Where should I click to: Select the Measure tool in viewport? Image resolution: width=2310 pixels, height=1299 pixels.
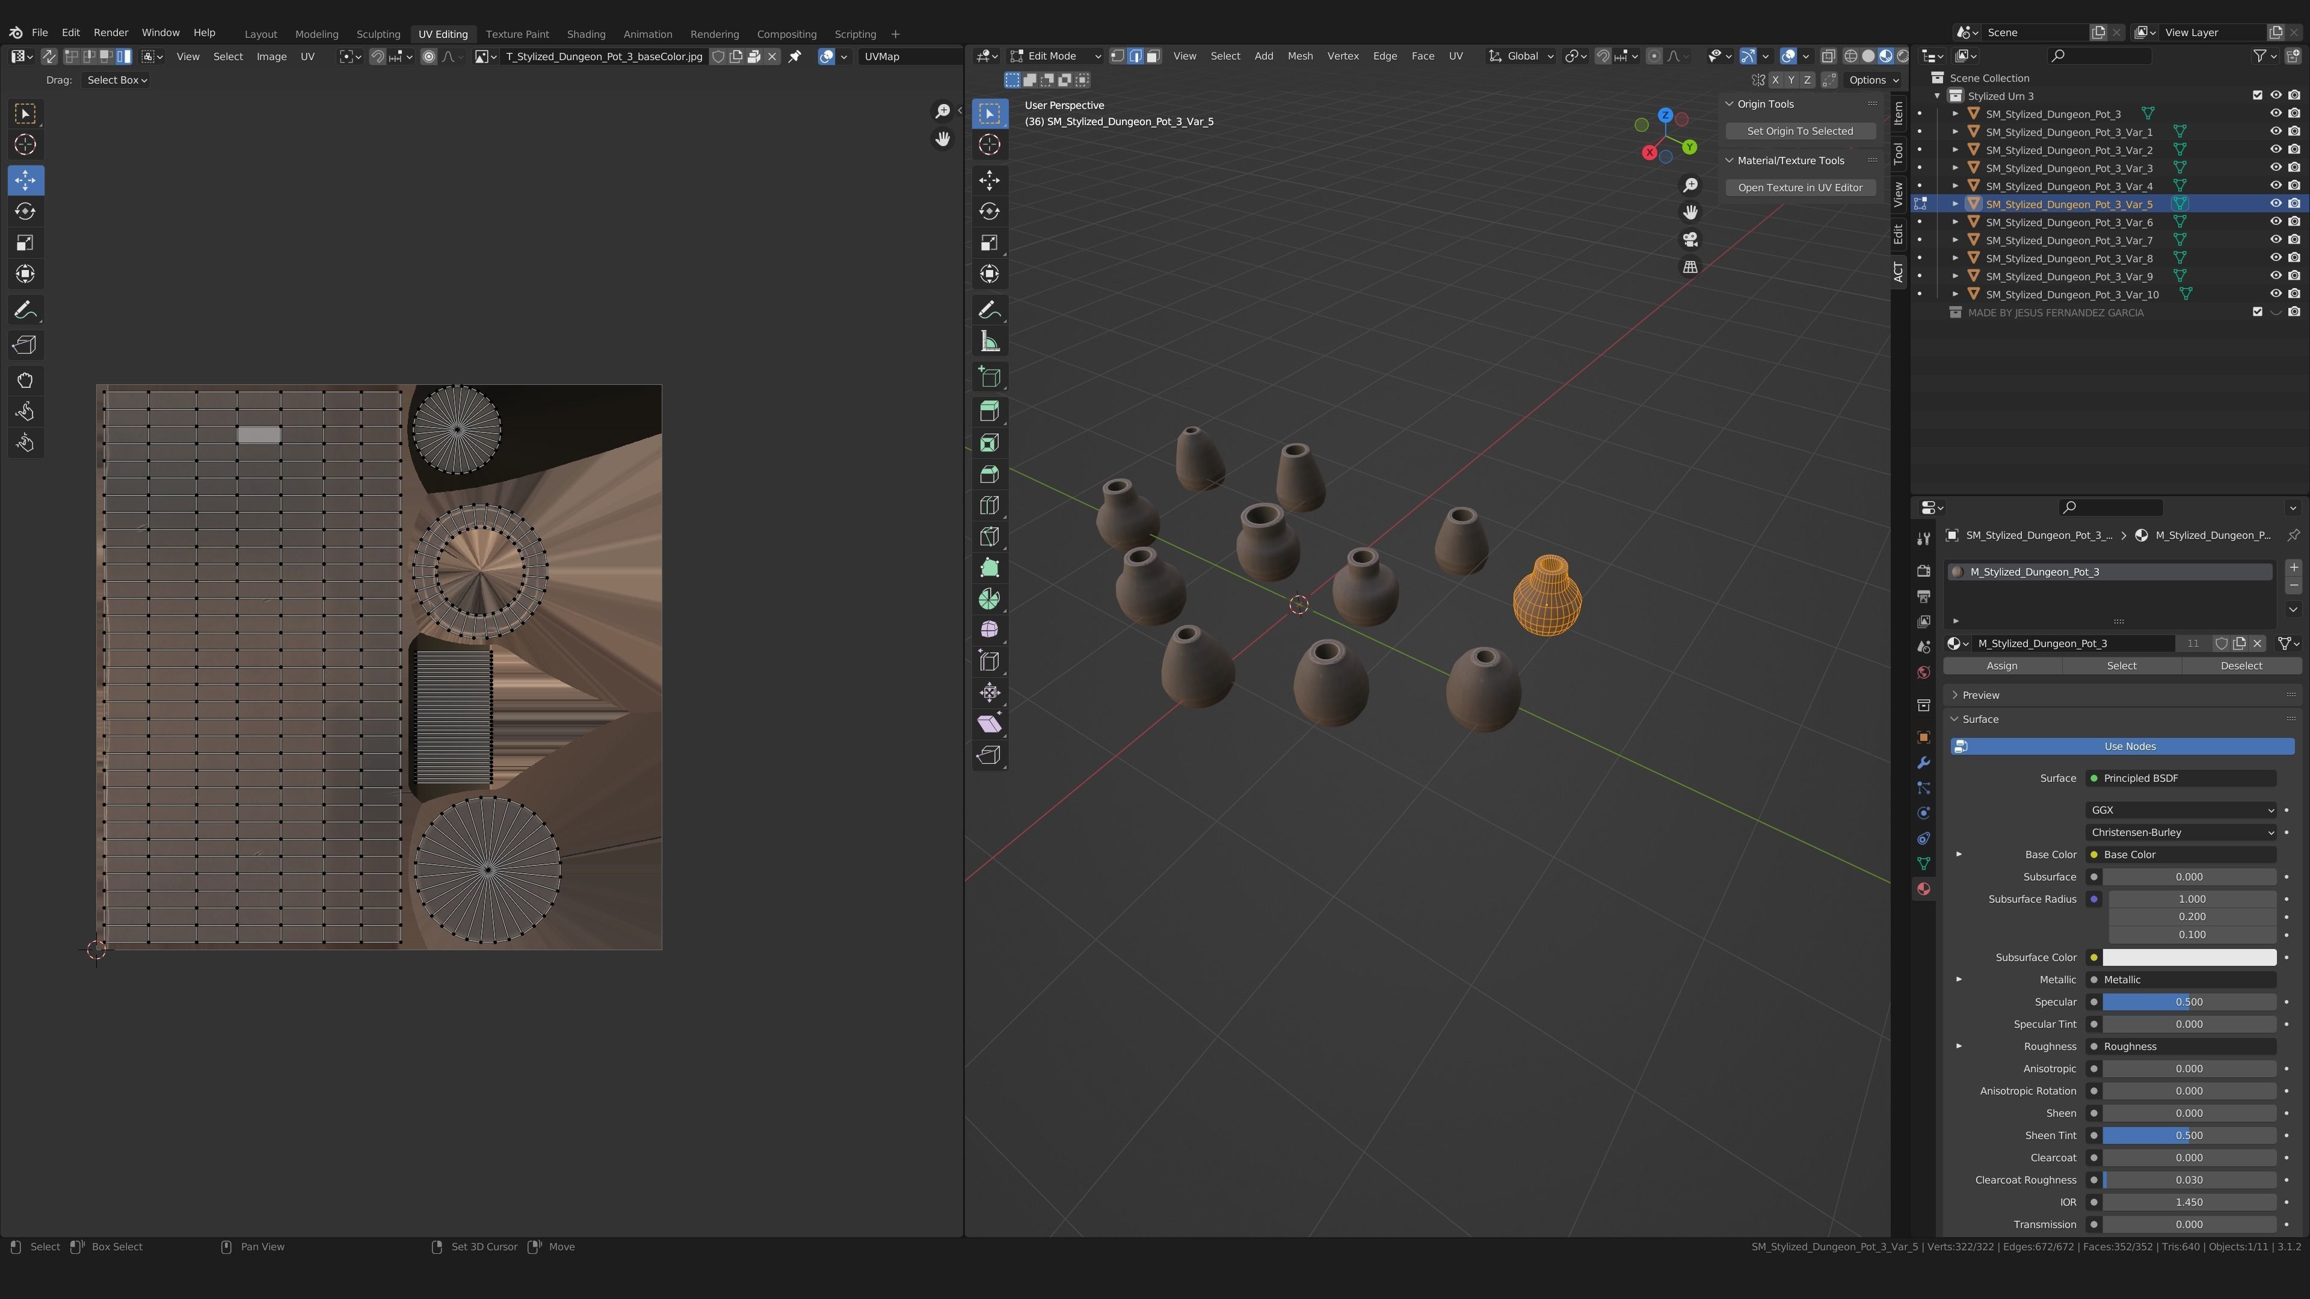point(989,342)
